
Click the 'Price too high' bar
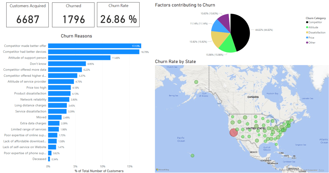(x=59, y=87)
